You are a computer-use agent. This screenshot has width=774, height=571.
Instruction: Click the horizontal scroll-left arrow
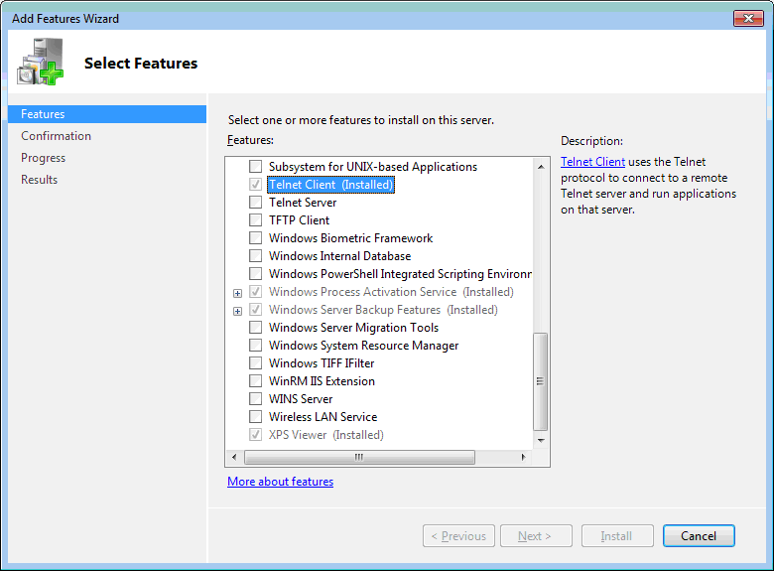click(234, 457)
